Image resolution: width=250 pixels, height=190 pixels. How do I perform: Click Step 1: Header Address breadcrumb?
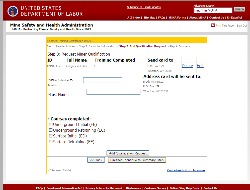pyautogui.click(x=61, y=46)
